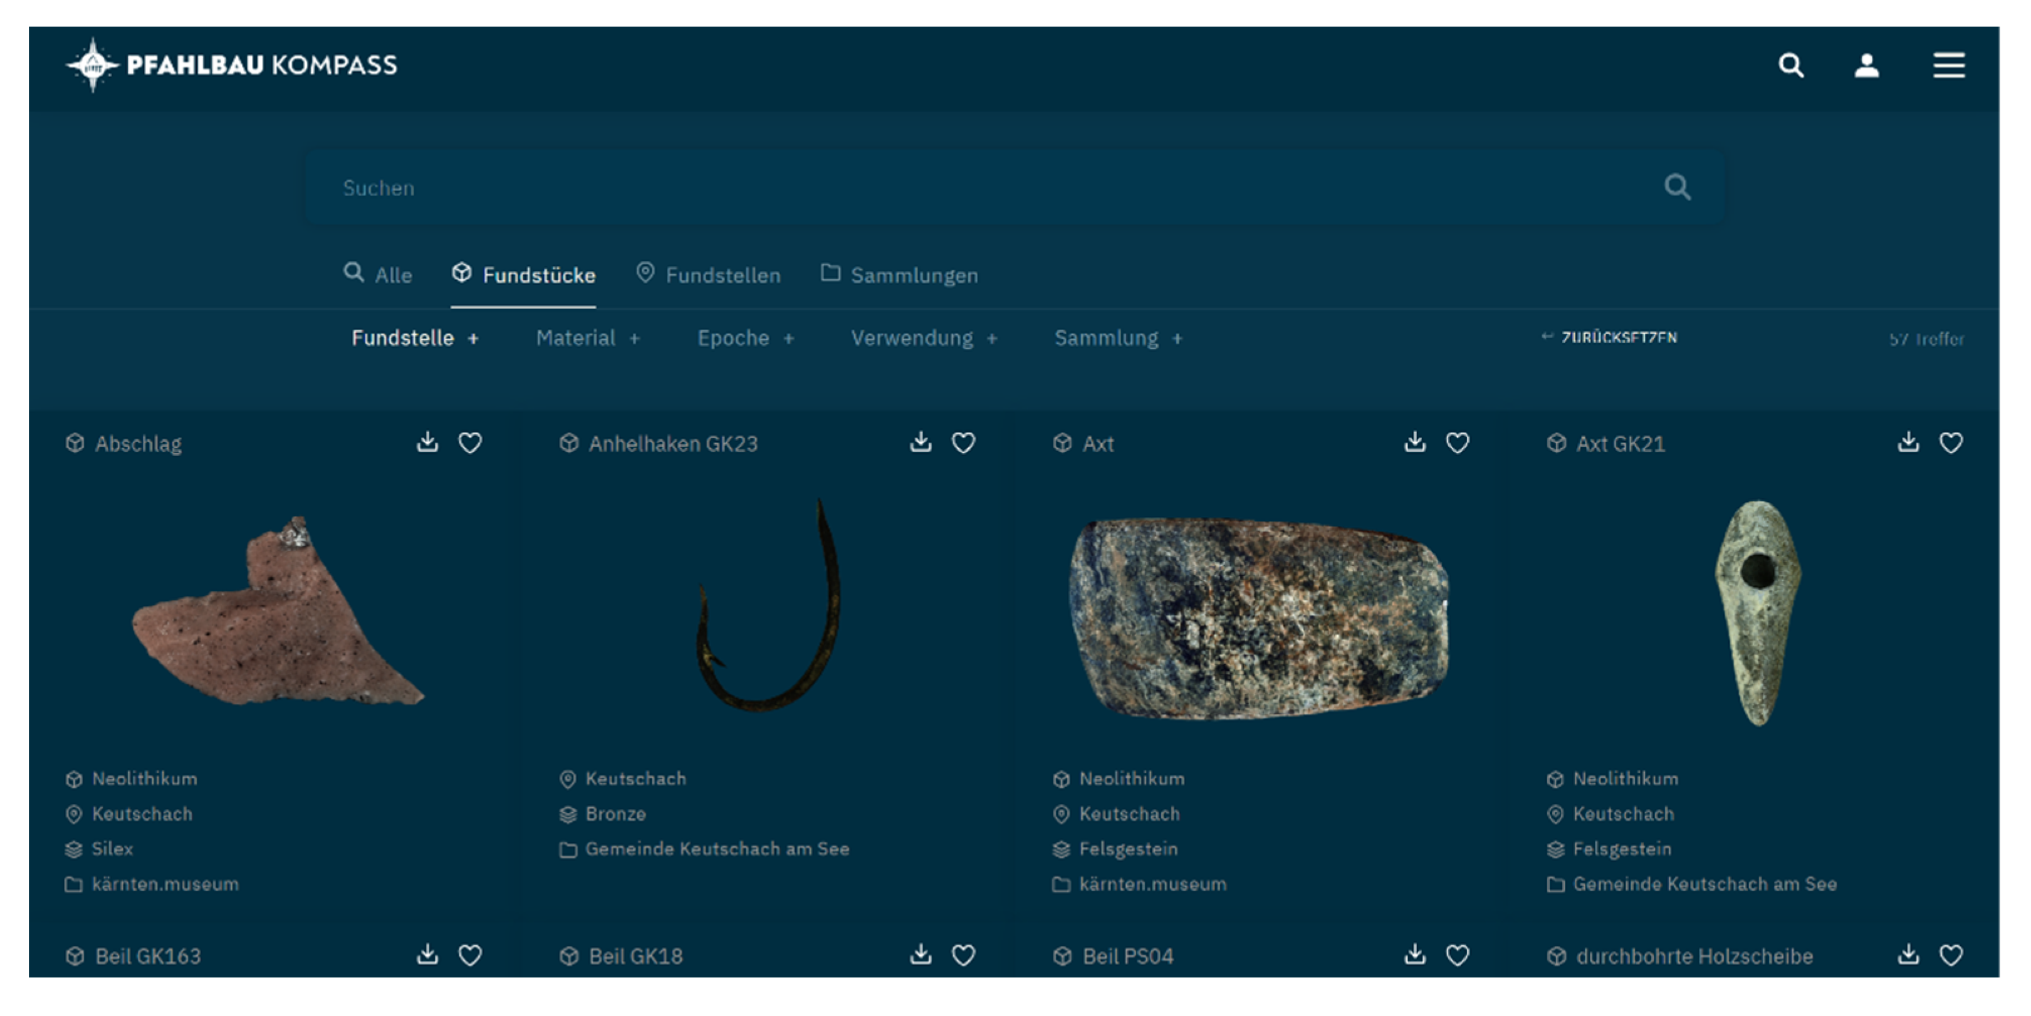
Task: Click the Zurücksetzen reset link
Action: (1610, 338)
